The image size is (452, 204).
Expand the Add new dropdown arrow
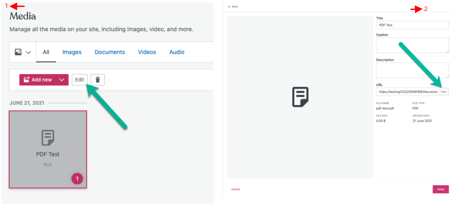point(62,80)
